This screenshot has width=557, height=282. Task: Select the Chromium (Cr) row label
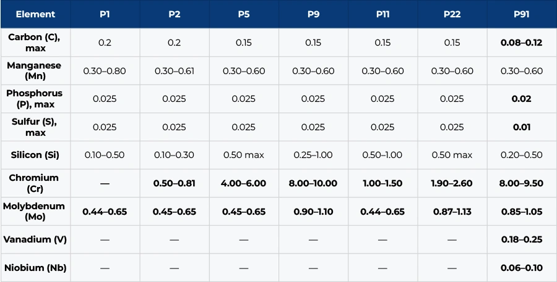(35, 183)
